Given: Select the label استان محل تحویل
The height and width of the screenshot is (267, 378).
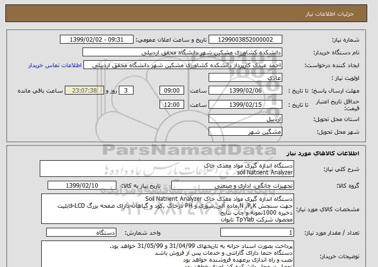Looking at the screenshot, I should click(x=336, y=119).
